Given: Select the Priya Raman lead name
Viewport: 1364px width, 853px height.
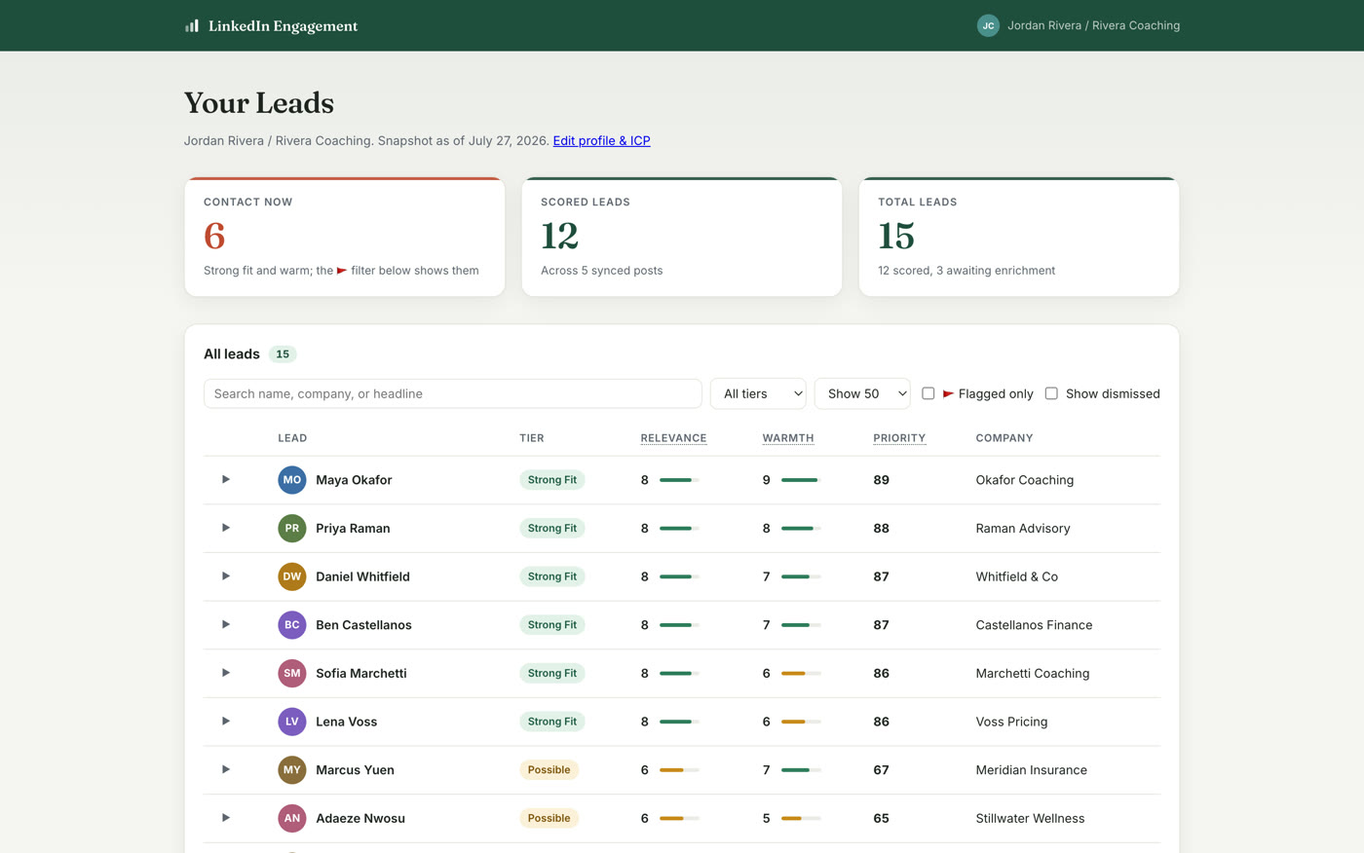Looking at the screenshot, I should click(353, 528).
